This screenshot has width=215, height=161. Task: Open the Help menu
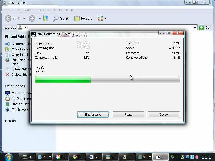70,10
